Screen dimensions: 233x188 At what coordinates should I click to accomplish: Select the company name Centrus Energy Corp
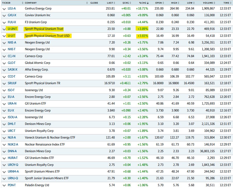(x=38, y=8)
